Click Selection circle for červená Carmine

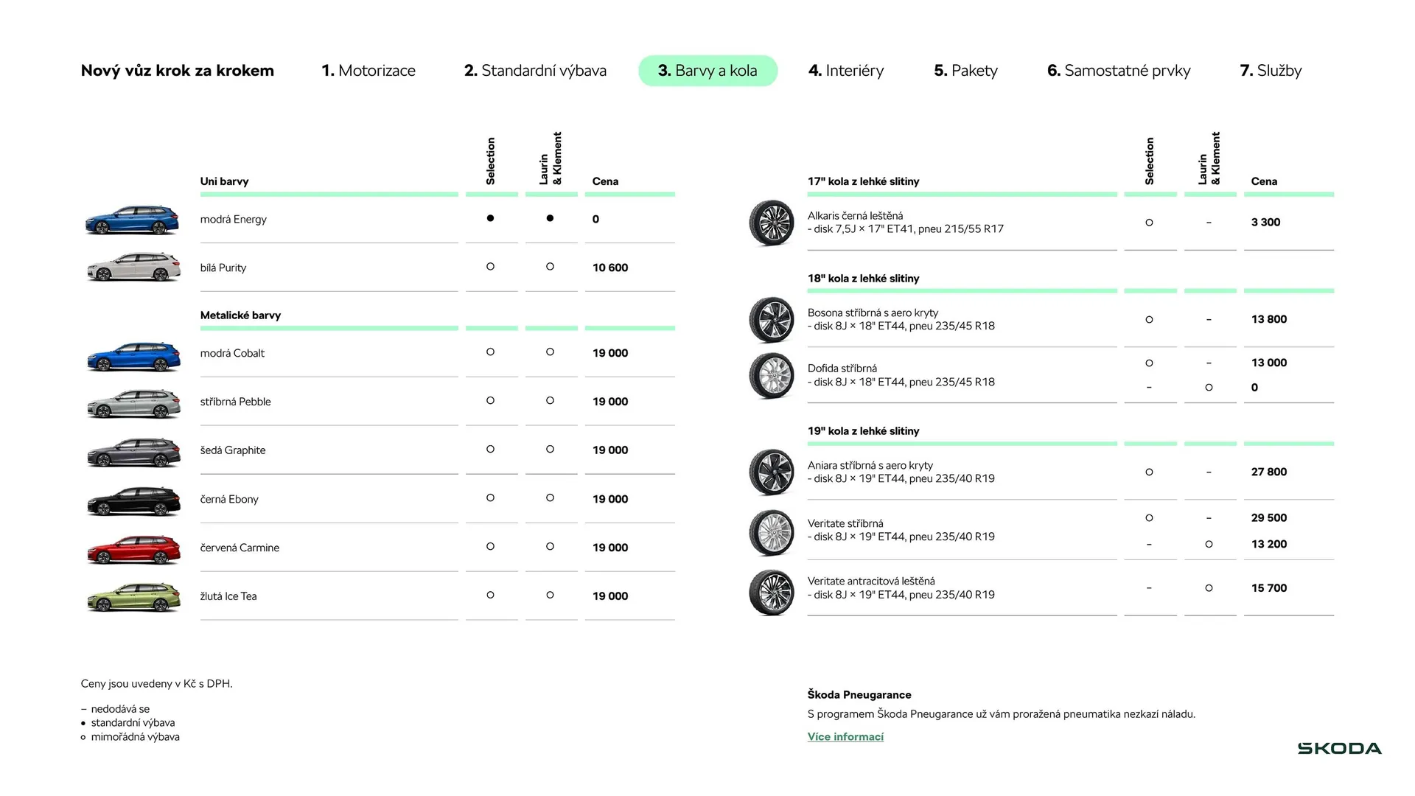490,547
